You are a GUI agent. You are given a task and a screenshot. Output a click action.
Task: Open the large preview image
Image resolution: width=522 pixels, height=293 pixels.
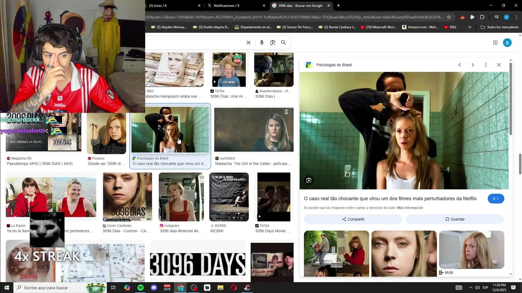(x=404, y=131)
